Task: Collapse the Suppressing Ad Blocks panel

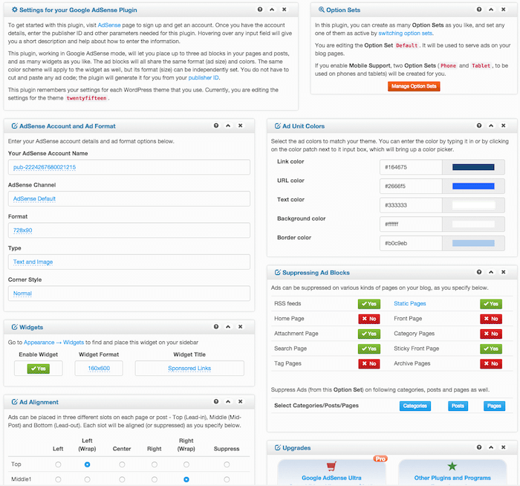Action: click(491, 272)
